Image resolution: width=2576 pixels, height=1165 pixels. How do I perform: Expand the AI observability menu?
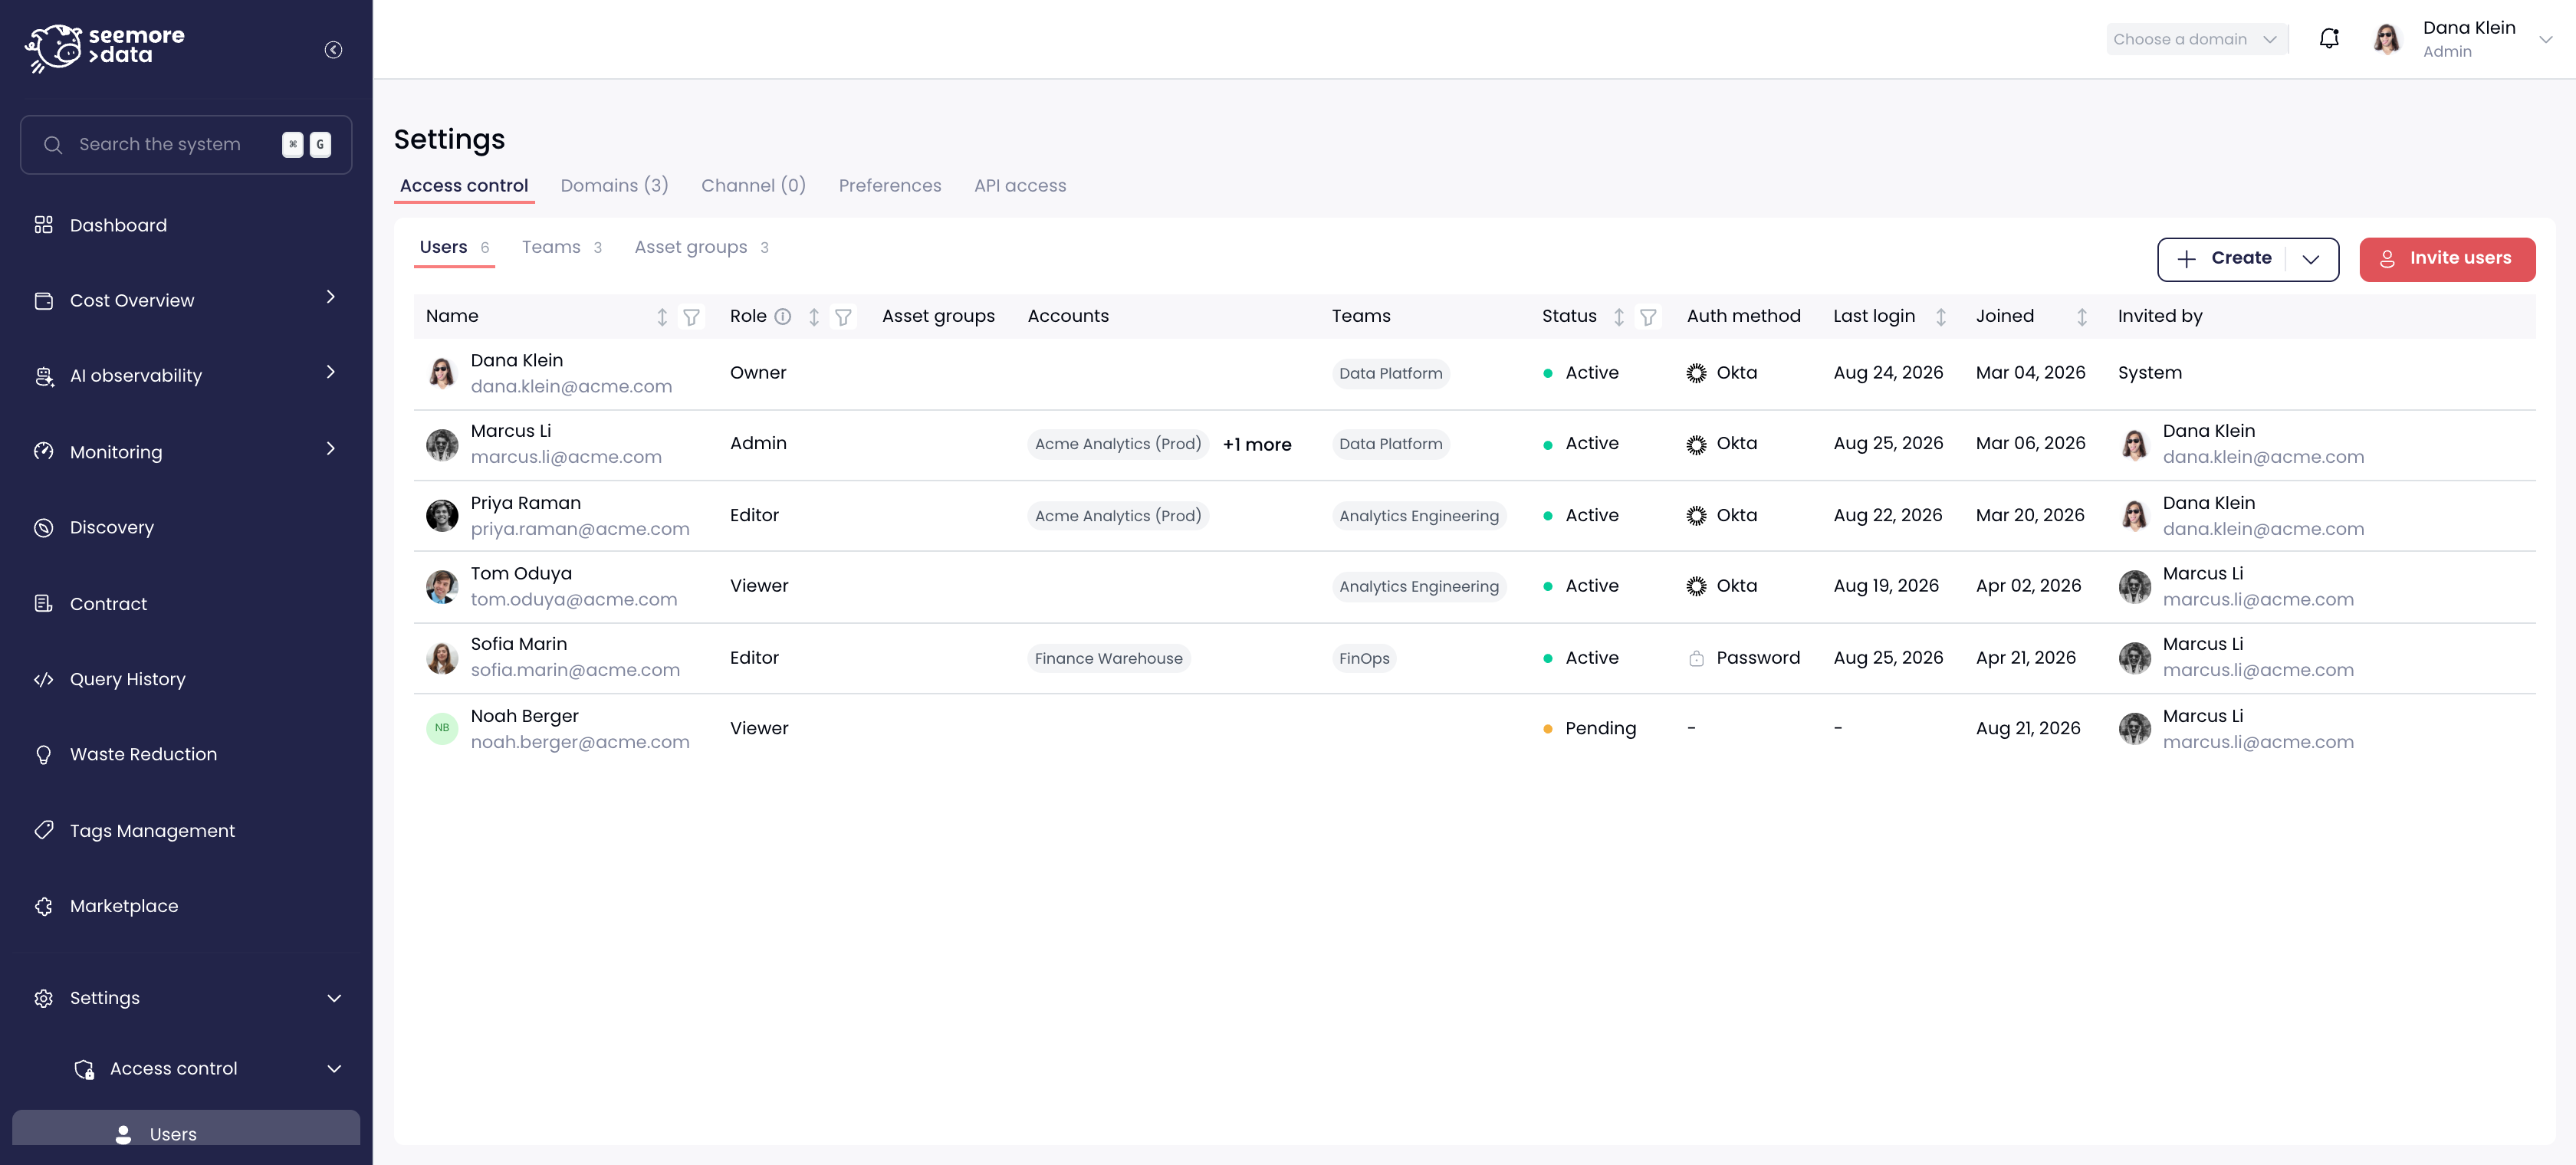click(x=330, y=372)
